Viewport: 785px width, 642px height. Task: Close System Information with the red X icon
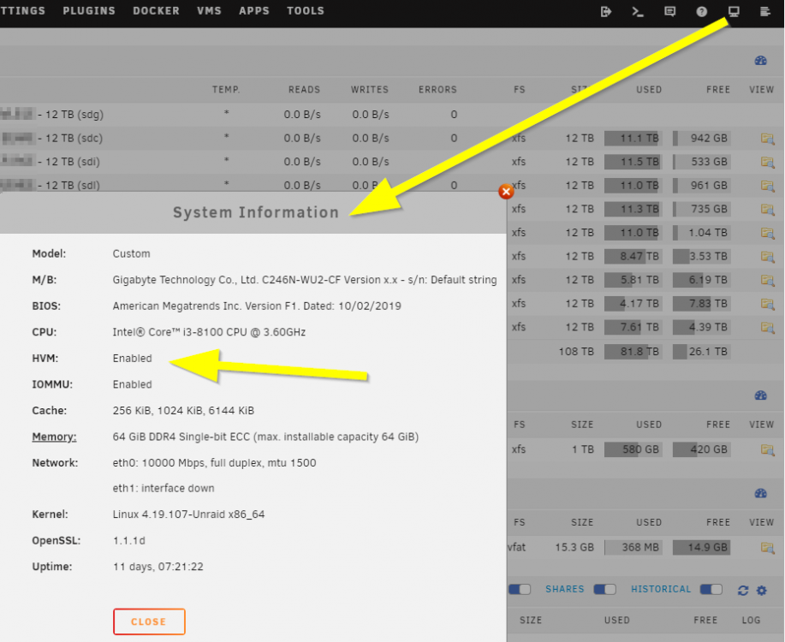tap(506, 191)
